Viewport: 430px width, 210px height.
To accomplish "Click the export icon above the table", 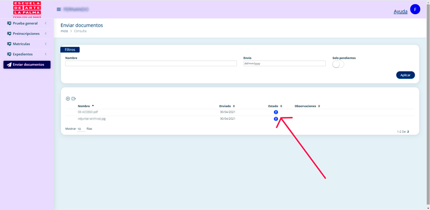I will tap(74, 99).
